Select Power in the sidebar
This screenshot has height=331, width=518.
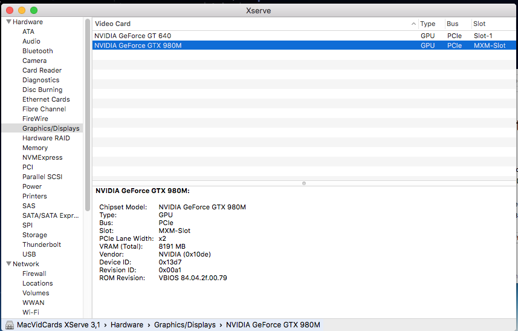[32, 186]
